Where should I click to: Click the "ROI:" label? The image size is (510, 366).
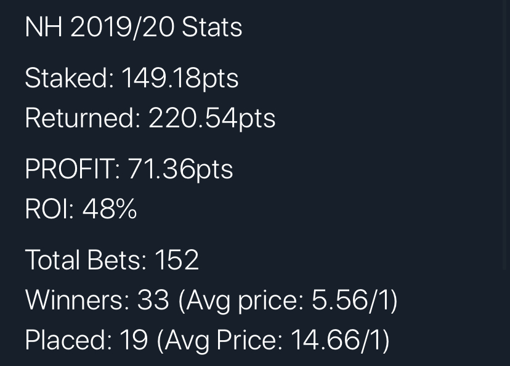[49, 209]
